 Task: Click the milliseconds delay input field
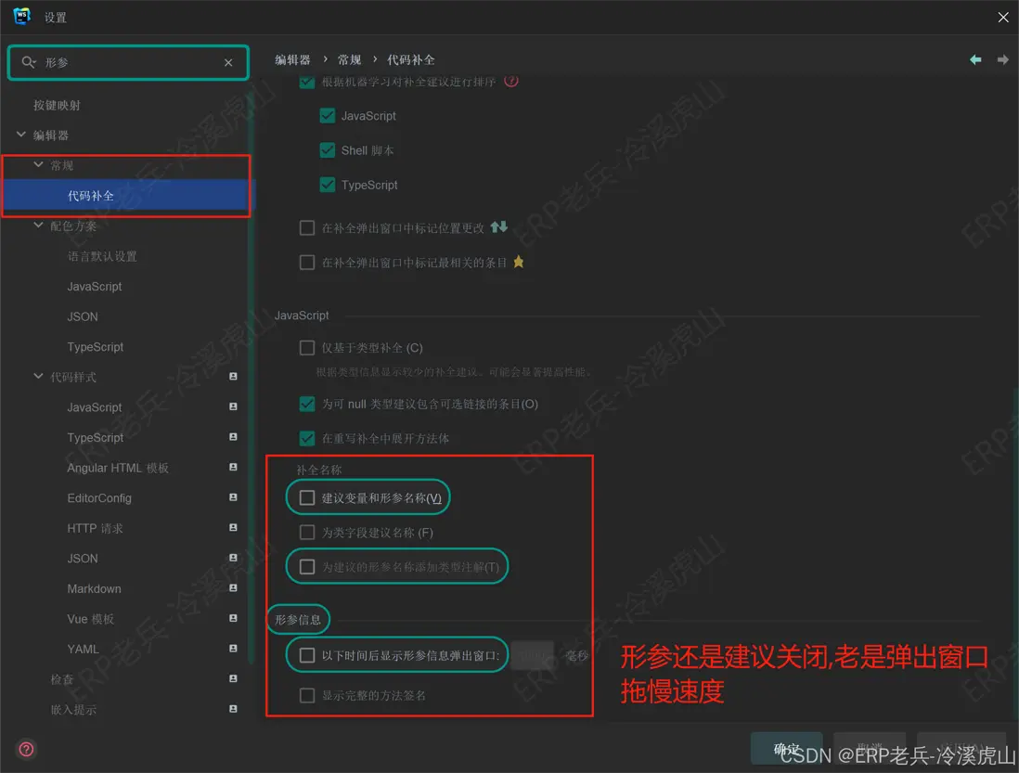531,655
